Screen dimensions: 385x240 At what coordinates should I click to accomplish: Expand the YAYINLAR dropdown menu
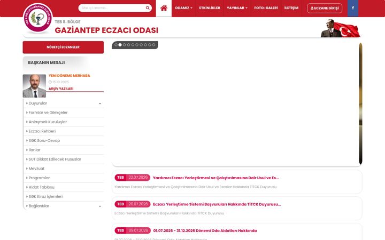(x=237, y=8)
